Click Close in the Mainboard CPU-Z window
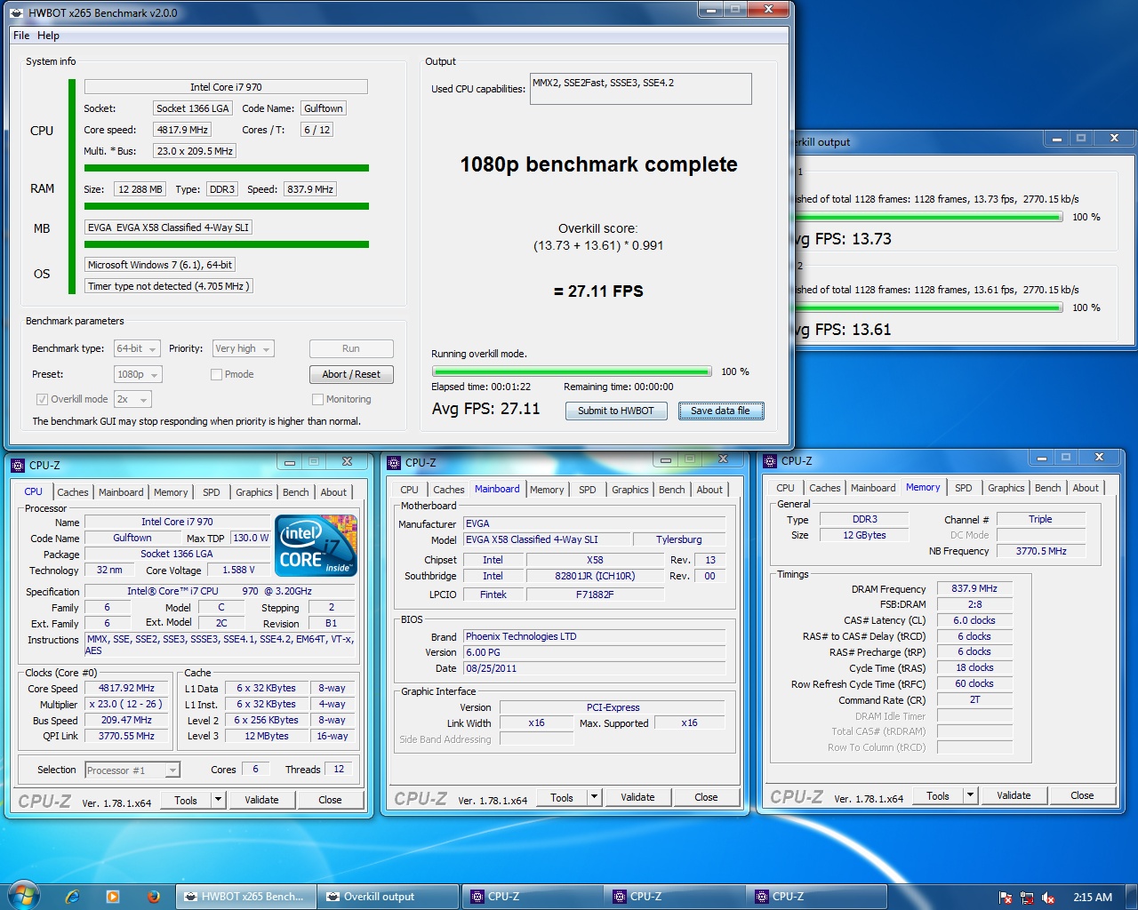 click(x=706, y=797)
